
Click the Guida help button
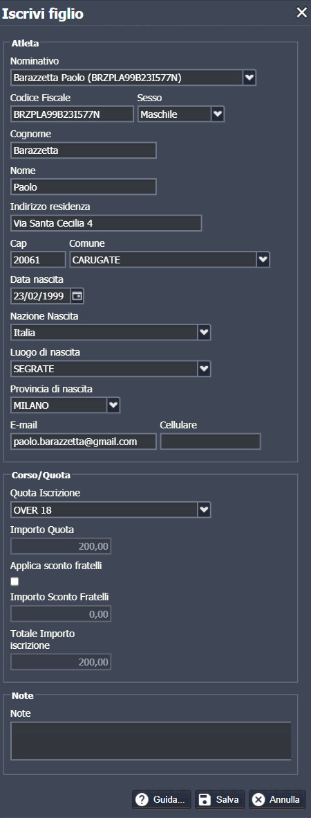click(162, 799)
